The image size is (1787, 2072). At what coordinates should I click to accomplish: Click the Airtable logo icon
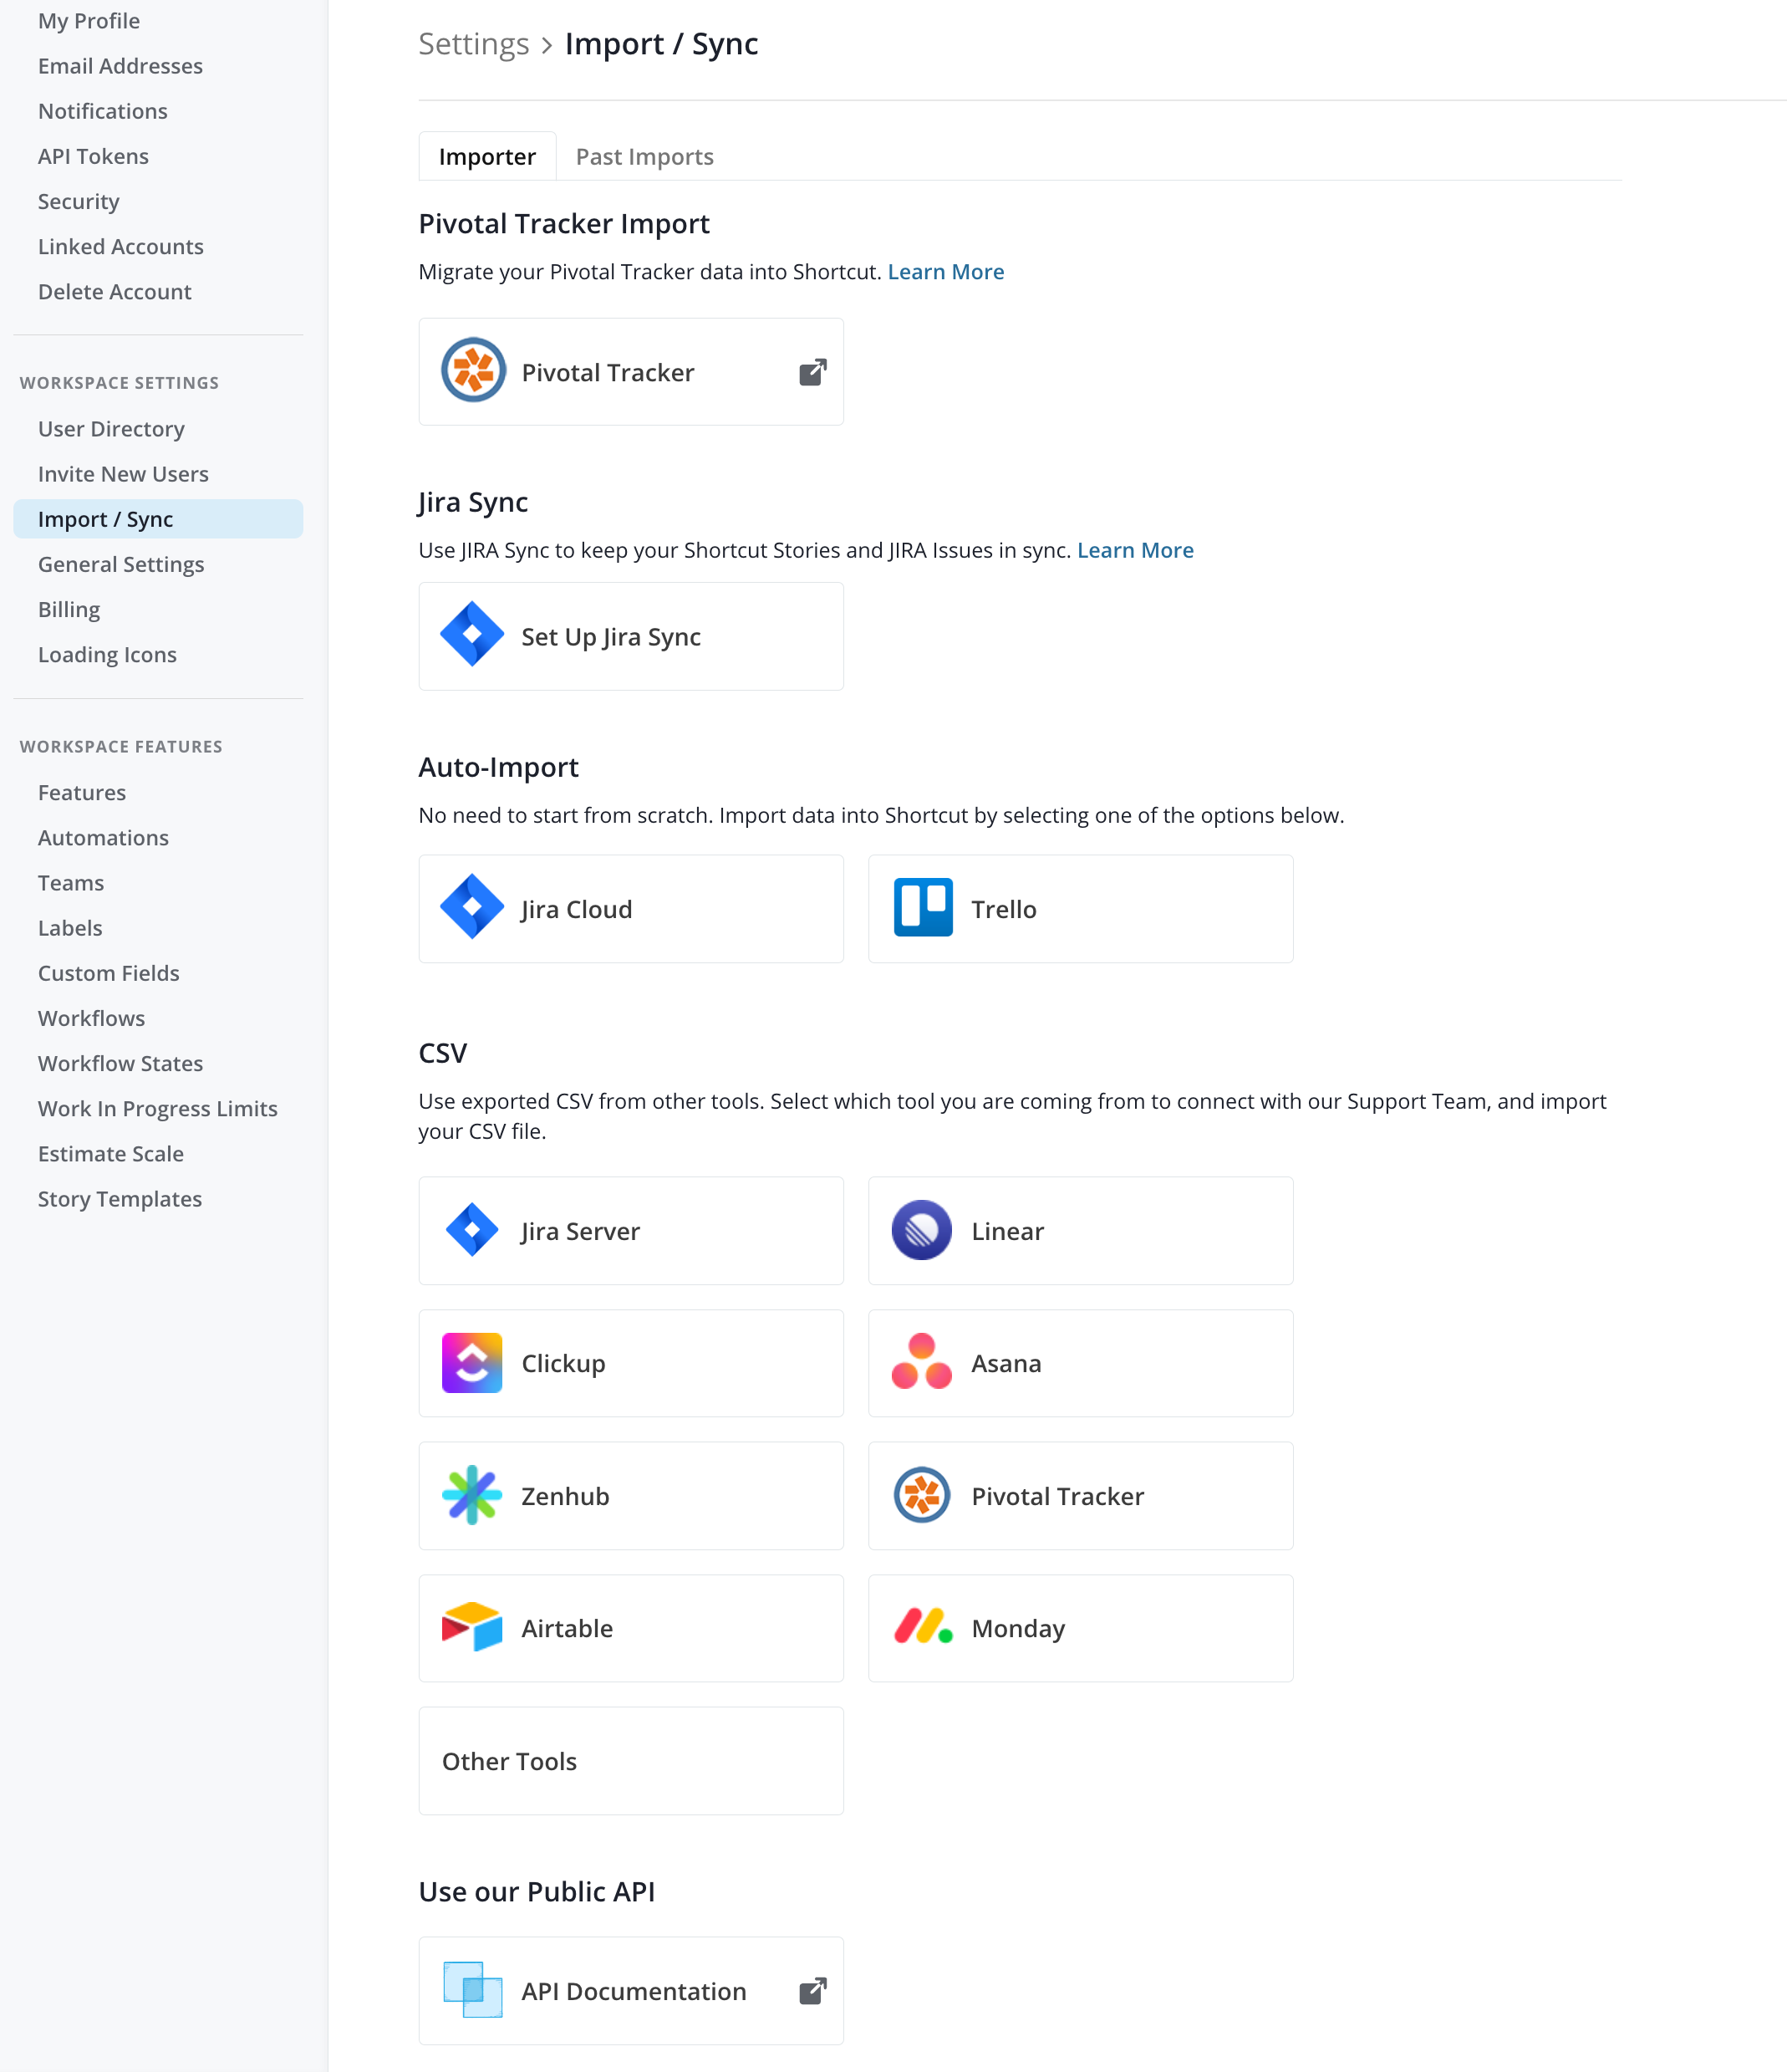(471, 1627)
